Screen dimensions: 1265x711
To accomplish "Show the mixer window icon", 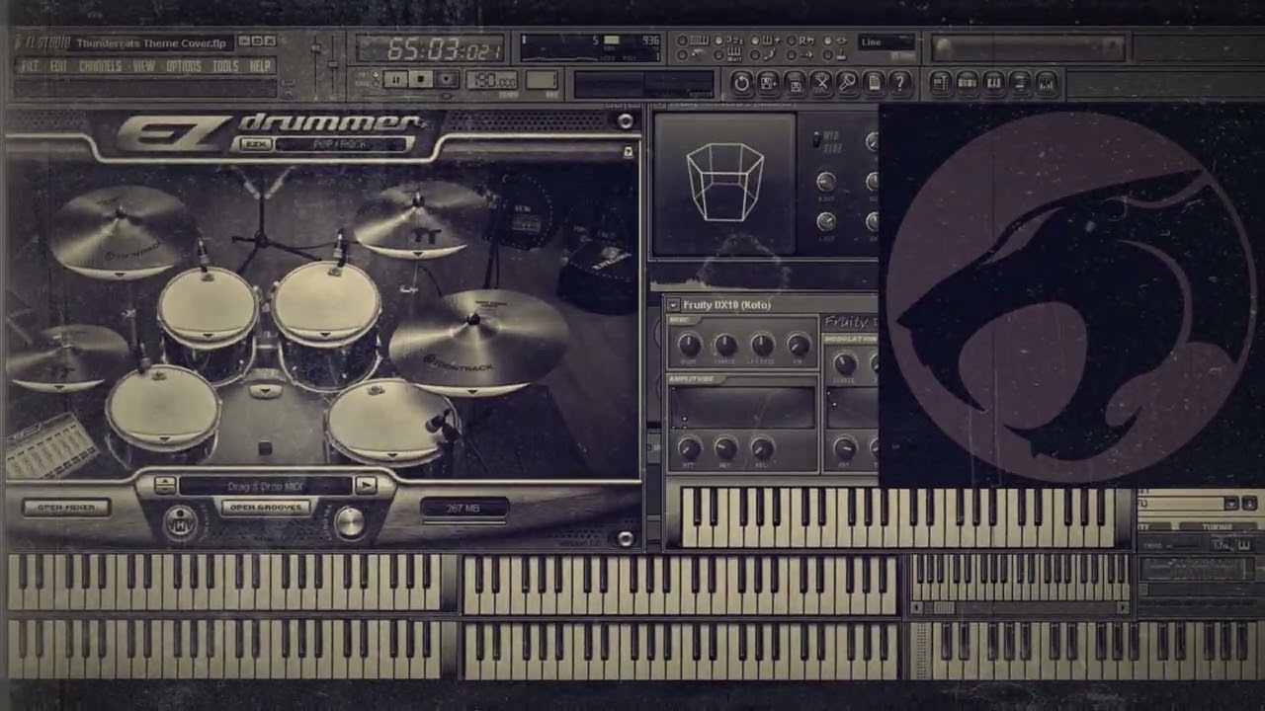I will [x=1048, y=83].
